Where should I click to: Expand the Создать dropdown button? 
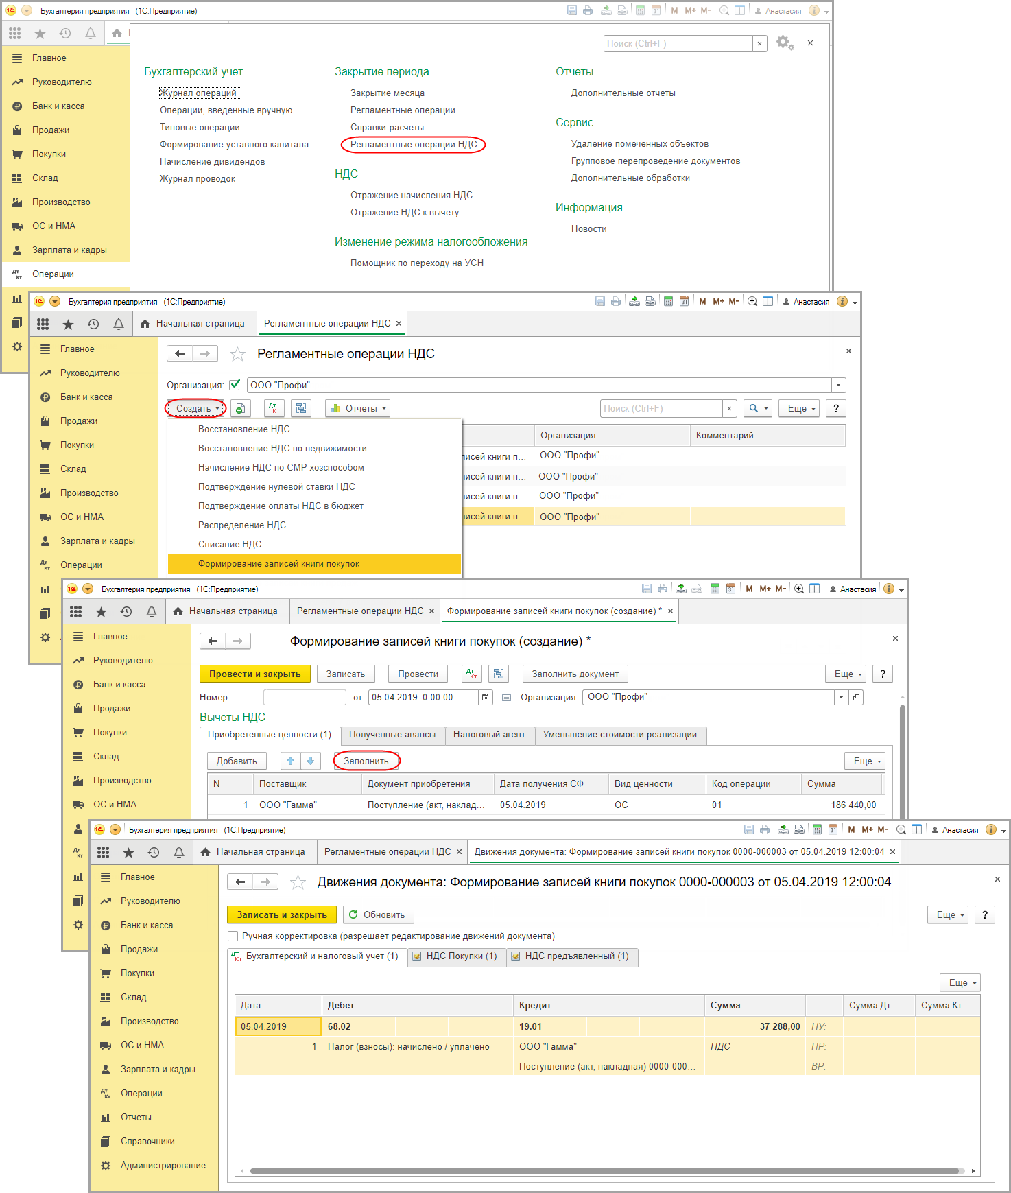click(x=196, y=409)
